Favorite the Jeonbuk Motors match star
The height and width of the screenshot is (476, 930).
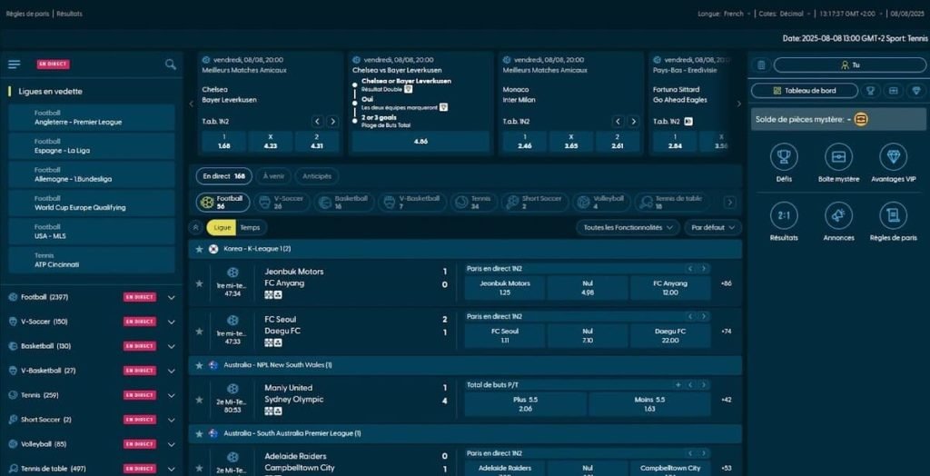199,283
